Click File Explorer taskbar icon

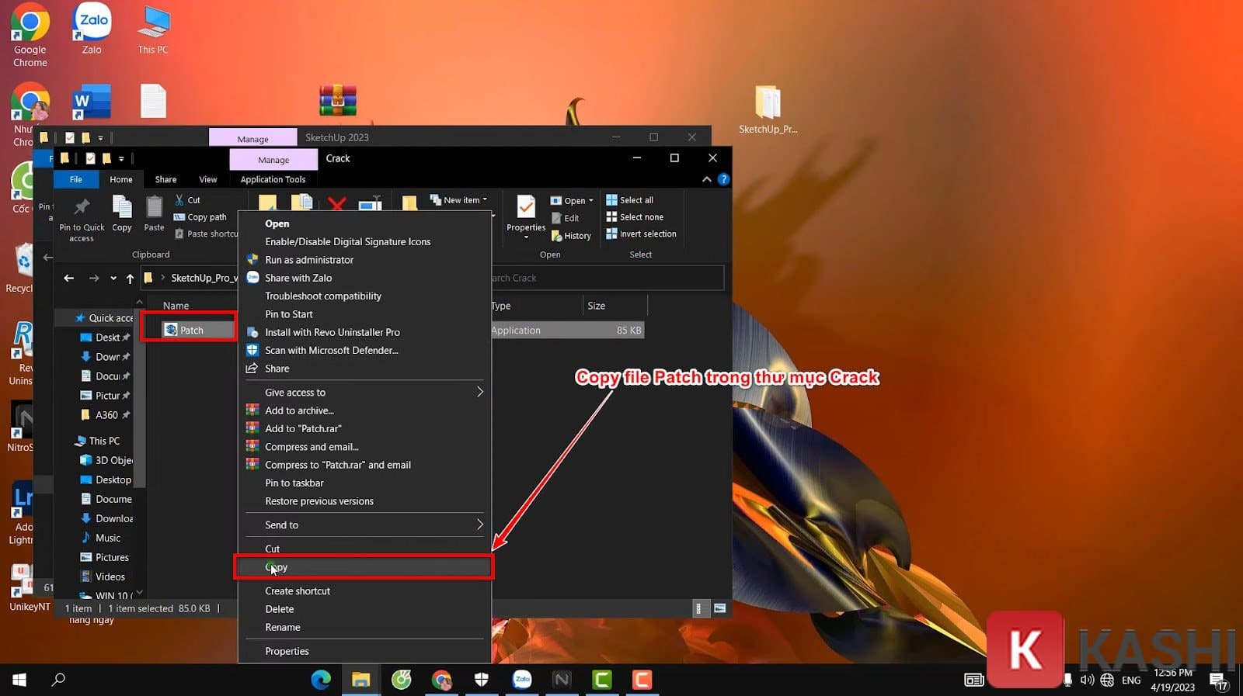360,680
